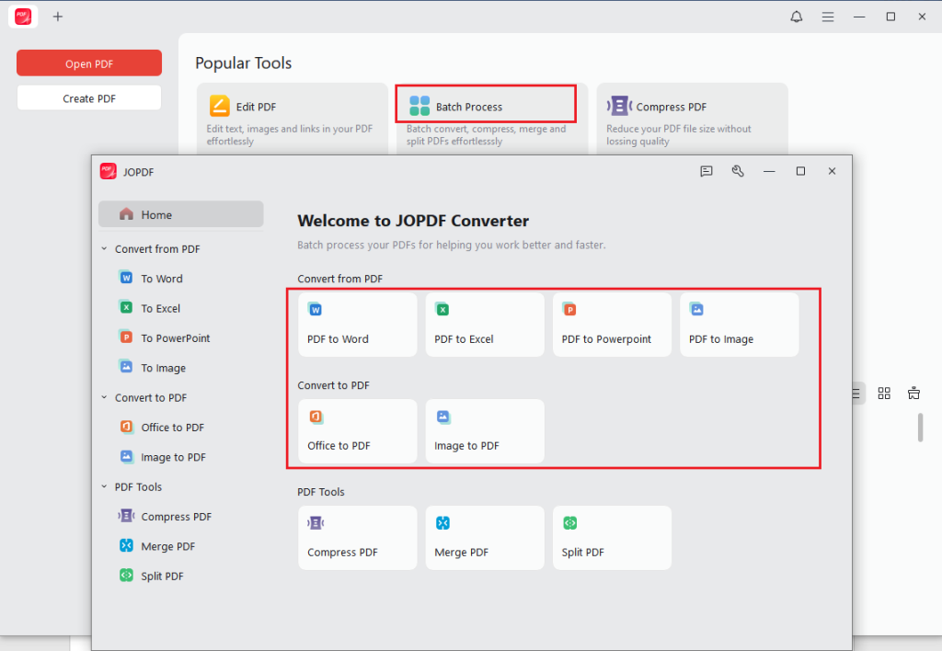
Task: Click main window vertical scrollbar
Action: point(920,428)
